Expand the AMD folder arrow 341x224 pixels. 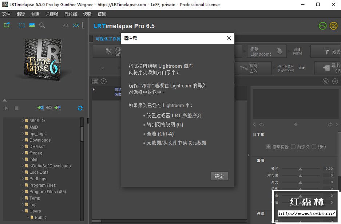coord(23,127)
